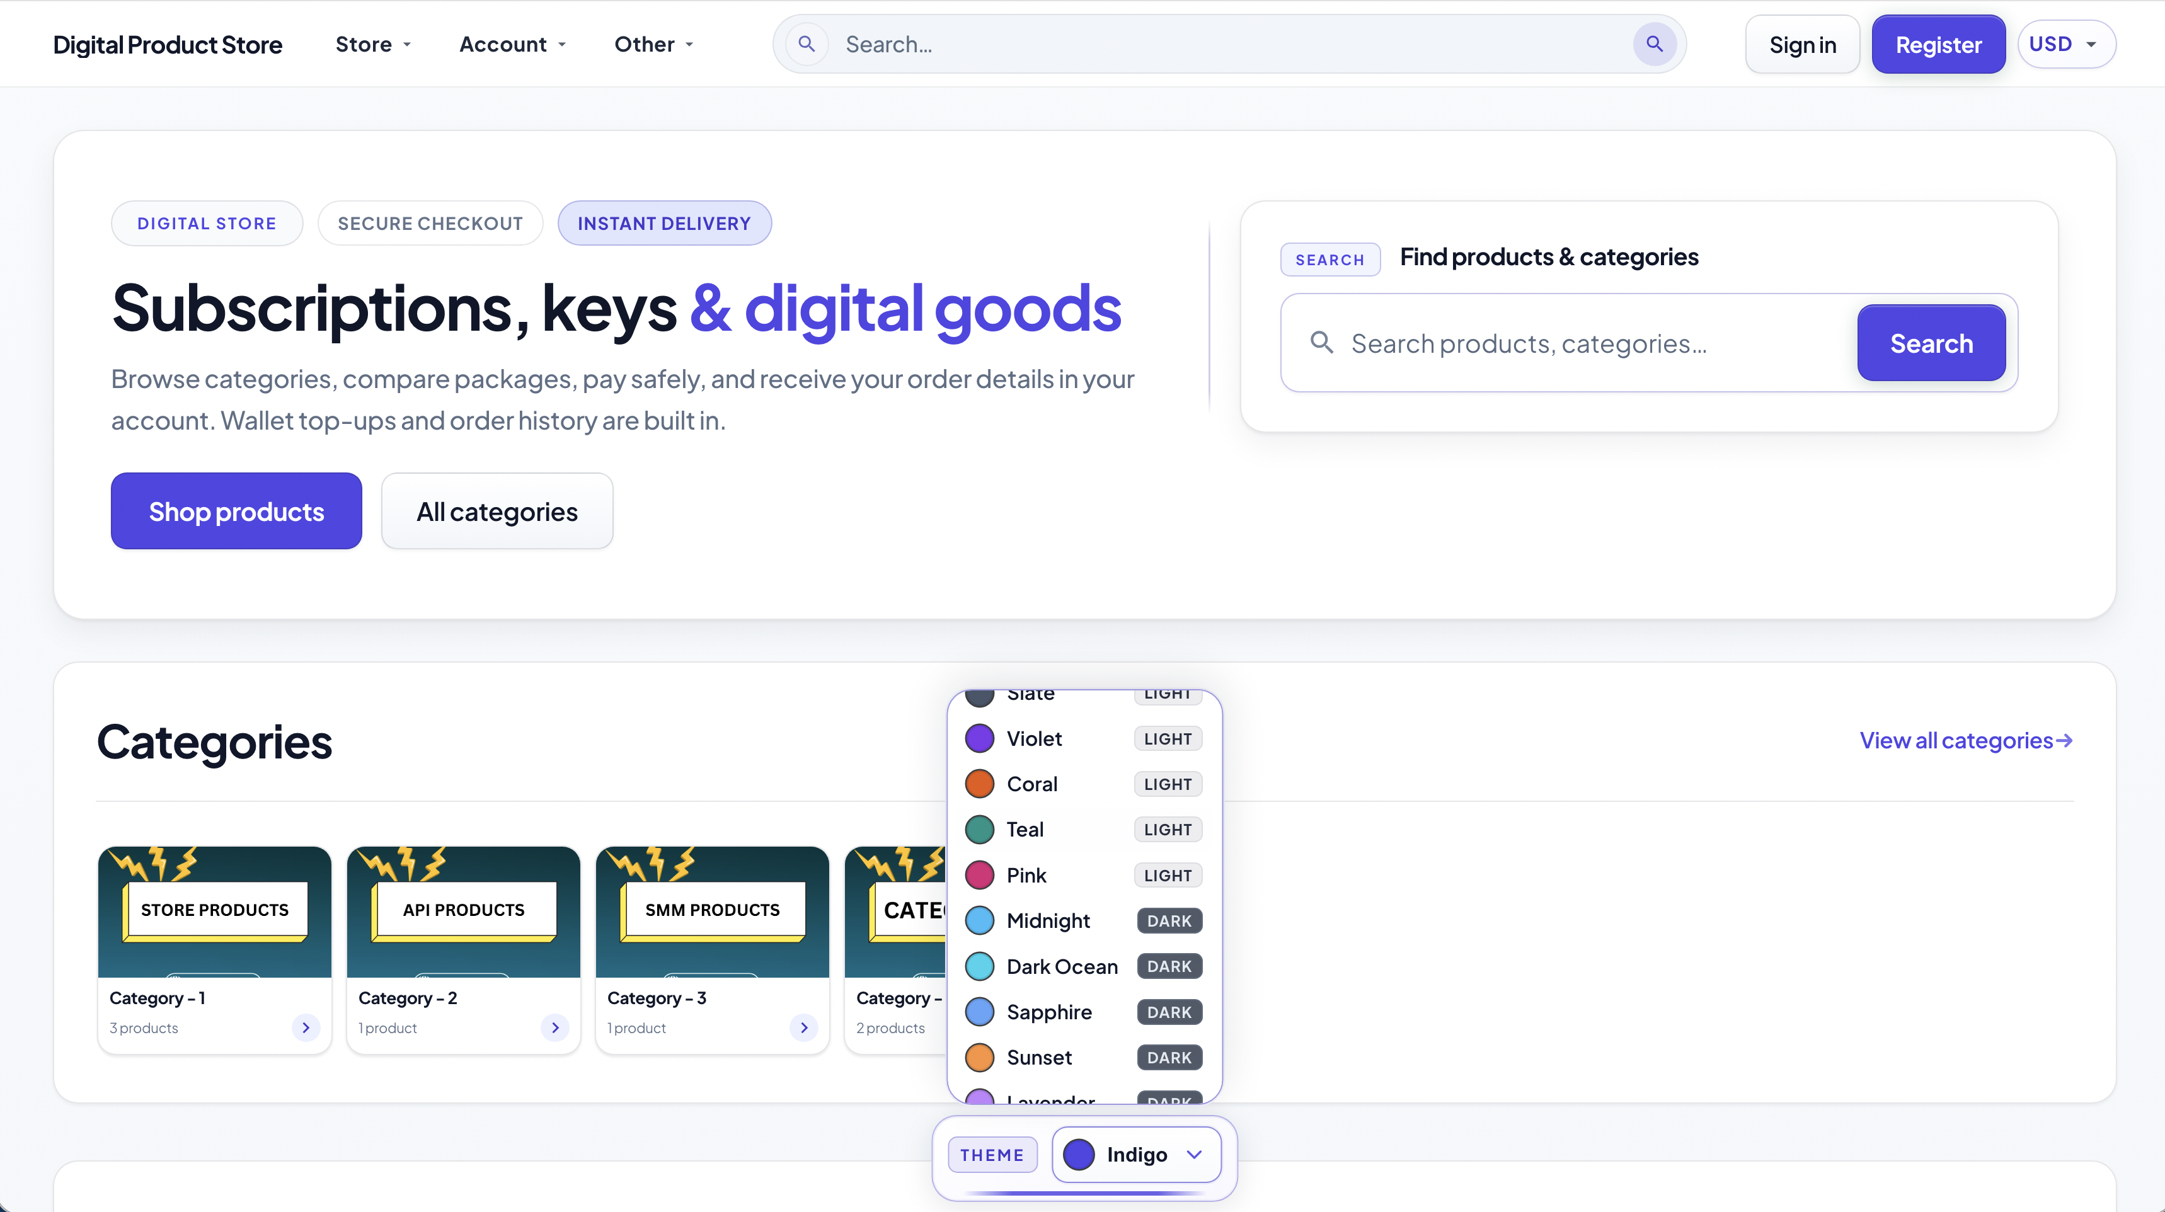Click the THEME label badge
Screen dimensions: 2165x1212
[x=992, y=1155]
